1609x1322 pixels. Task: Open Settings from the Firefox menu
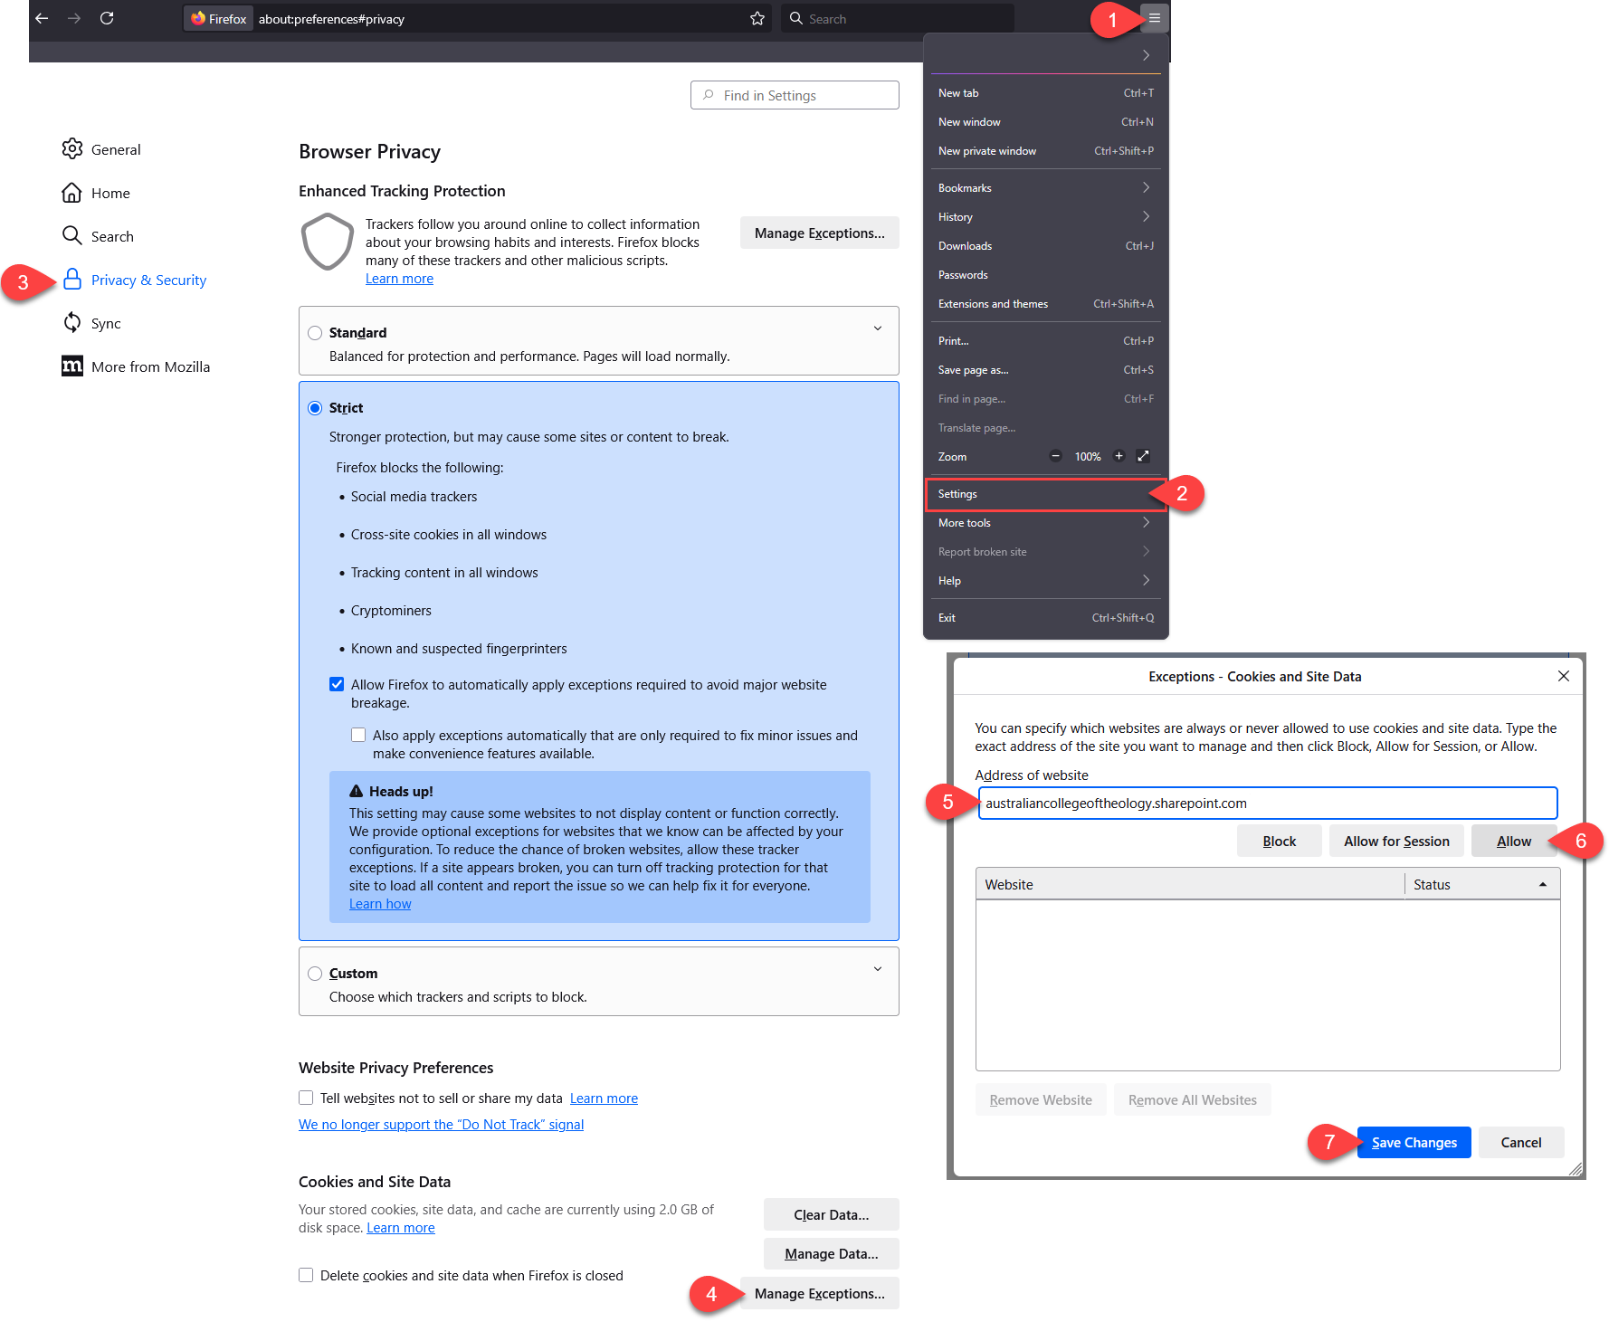tap(1046, 494)
